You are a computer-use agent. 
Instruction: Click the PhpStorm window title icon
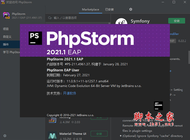tap(3, 2)
